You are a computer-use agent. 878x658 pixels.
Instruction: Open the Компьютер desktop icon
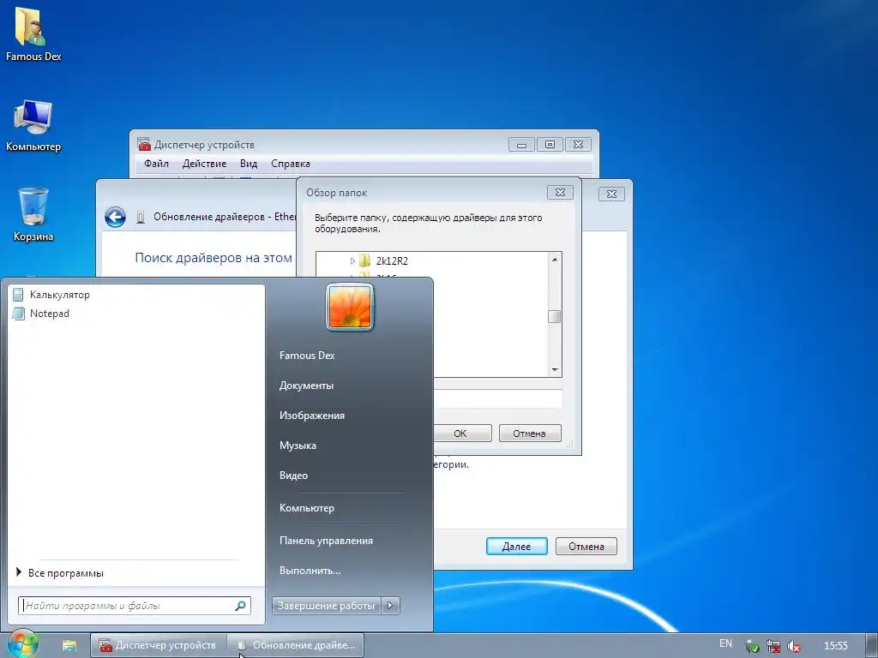click(x=33, y=126)
